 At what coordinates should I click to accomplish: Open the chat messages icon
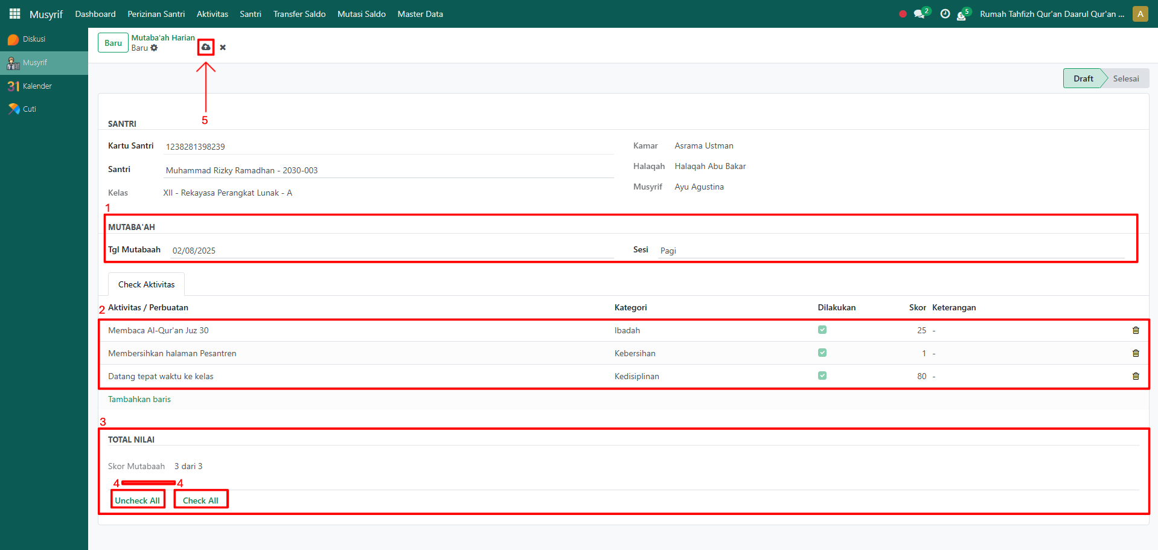click(x=919, y=14)
